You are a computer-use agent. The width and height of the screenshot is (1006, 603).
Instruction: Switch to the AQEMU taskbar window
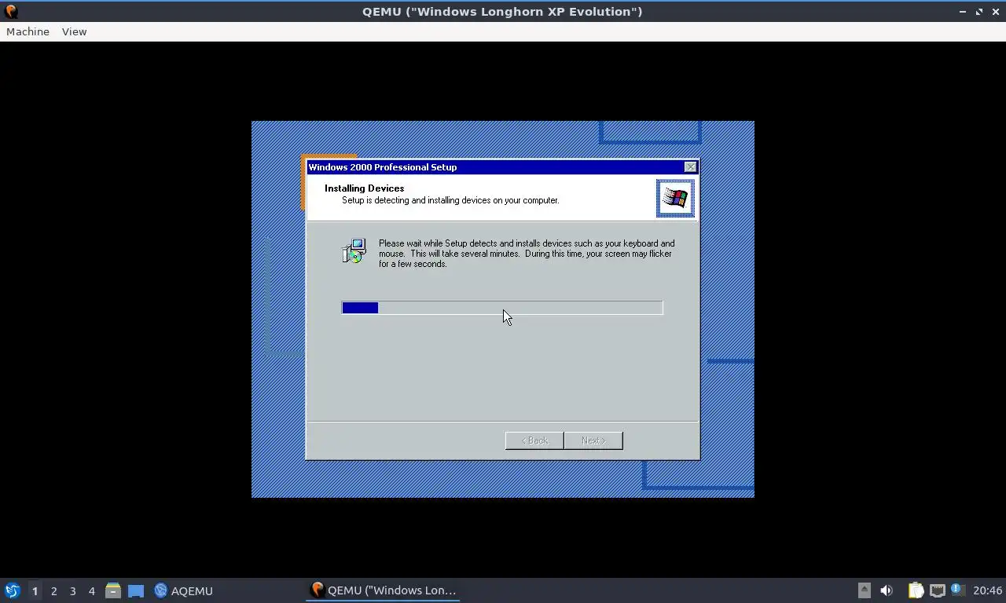click(x=184, y=590)
